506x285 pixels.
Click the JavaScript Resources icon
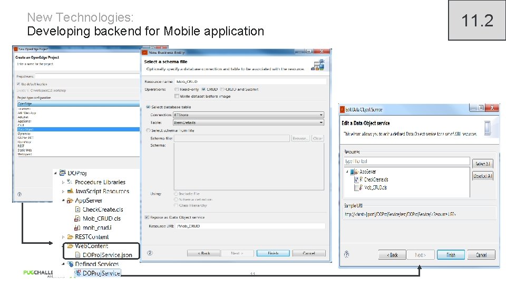(70, 191)
